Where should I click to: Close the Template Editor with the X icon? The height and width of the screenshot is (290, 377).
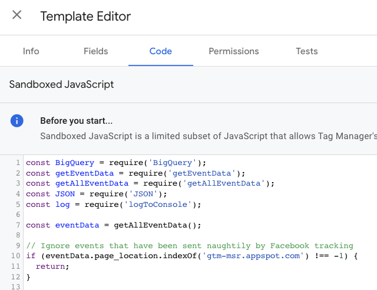tap(17, 15)
